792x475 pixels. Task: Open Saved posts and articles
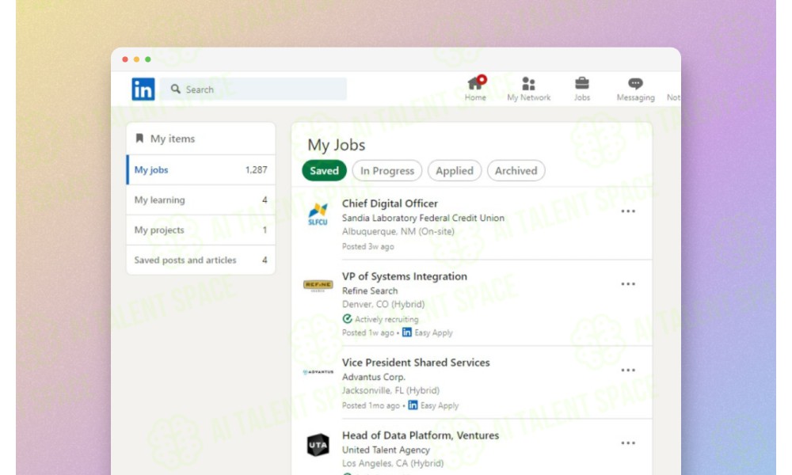click(x=200, y=260)
